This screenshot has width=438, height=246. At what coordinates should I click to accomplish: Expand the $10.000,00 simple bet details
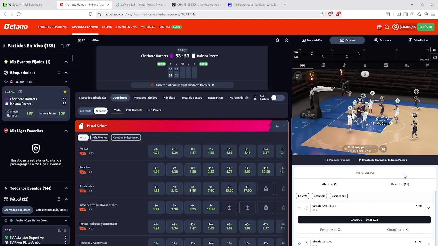coord(428,208)
